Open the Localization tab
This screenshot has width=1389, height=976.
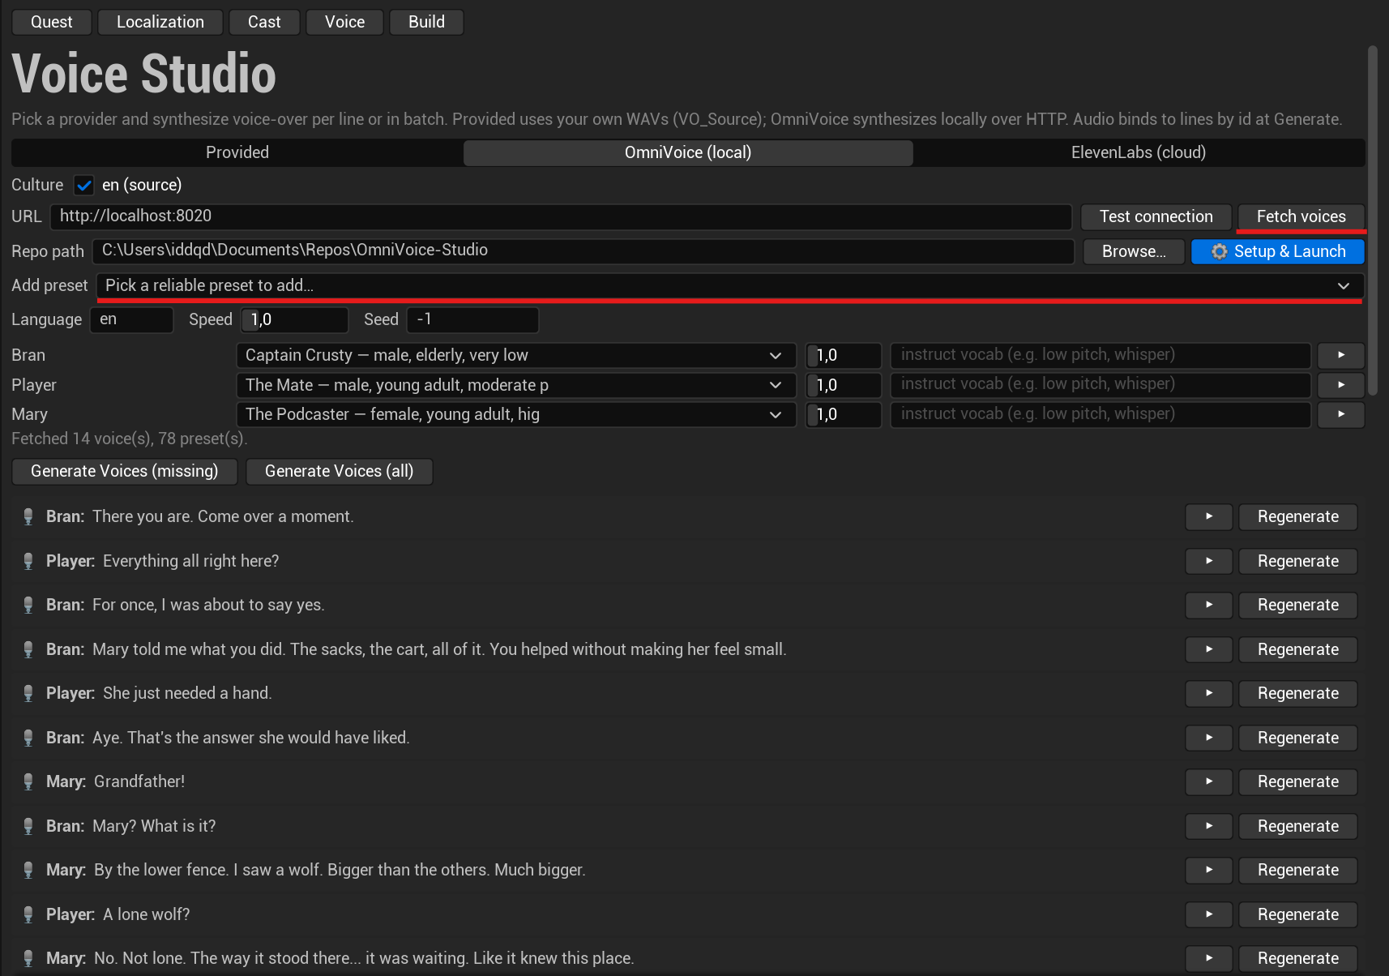pyautogui.click(x=160, y=22)
